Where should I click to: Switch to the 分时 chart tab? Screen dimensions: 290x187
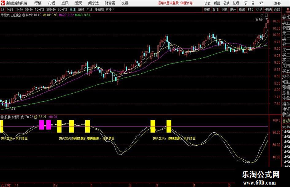pos(10,10)
